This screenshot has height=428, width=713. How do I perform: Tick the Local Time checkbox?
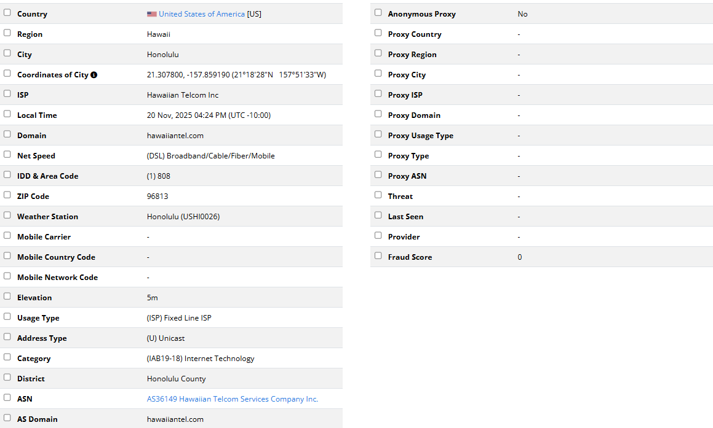[x=7, y=114]
